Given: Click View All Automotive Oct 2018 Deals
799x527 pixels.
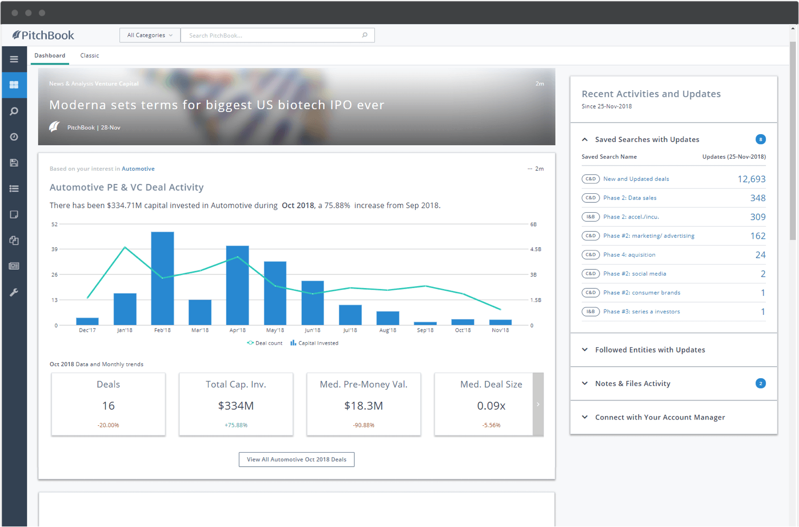Looking at the screenshot, I should 296,459.
